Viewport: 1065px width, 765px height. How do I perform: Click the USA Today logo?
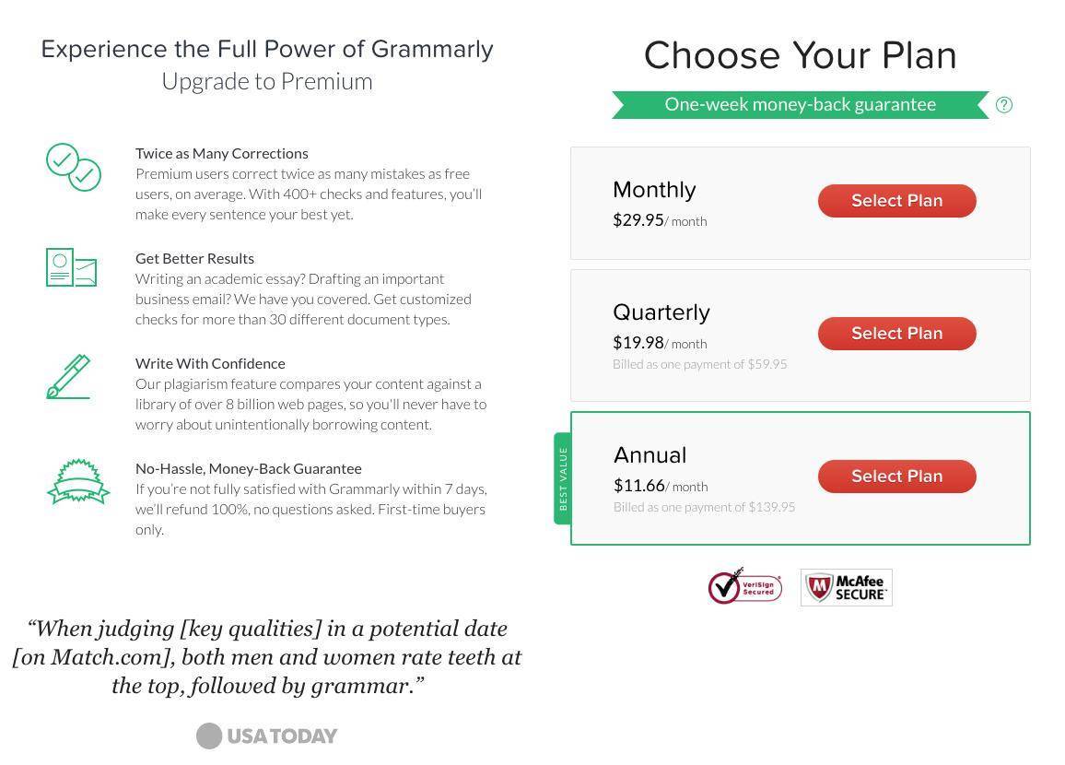(x=266, y=736)
